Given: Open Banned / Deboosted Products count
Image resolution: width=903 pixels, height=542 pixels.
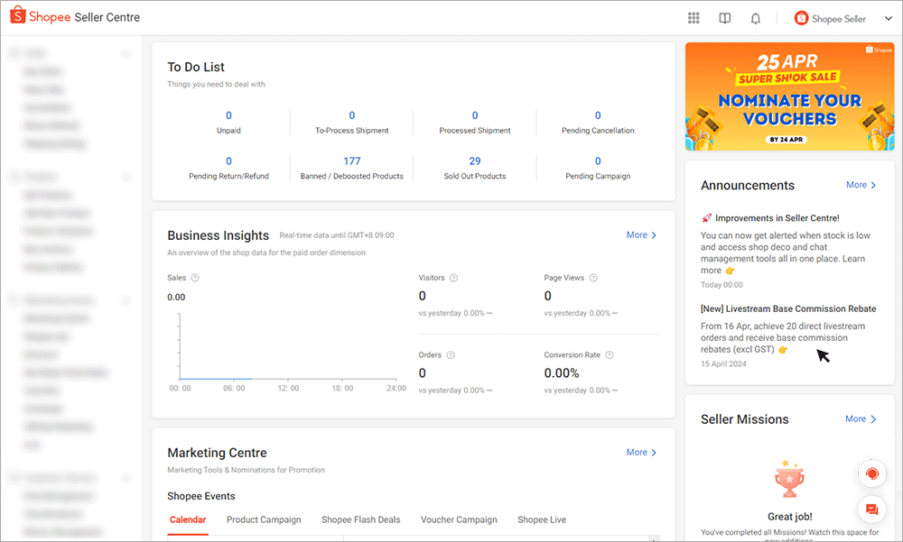Looking at the screenshot, I should pos(351,162).
